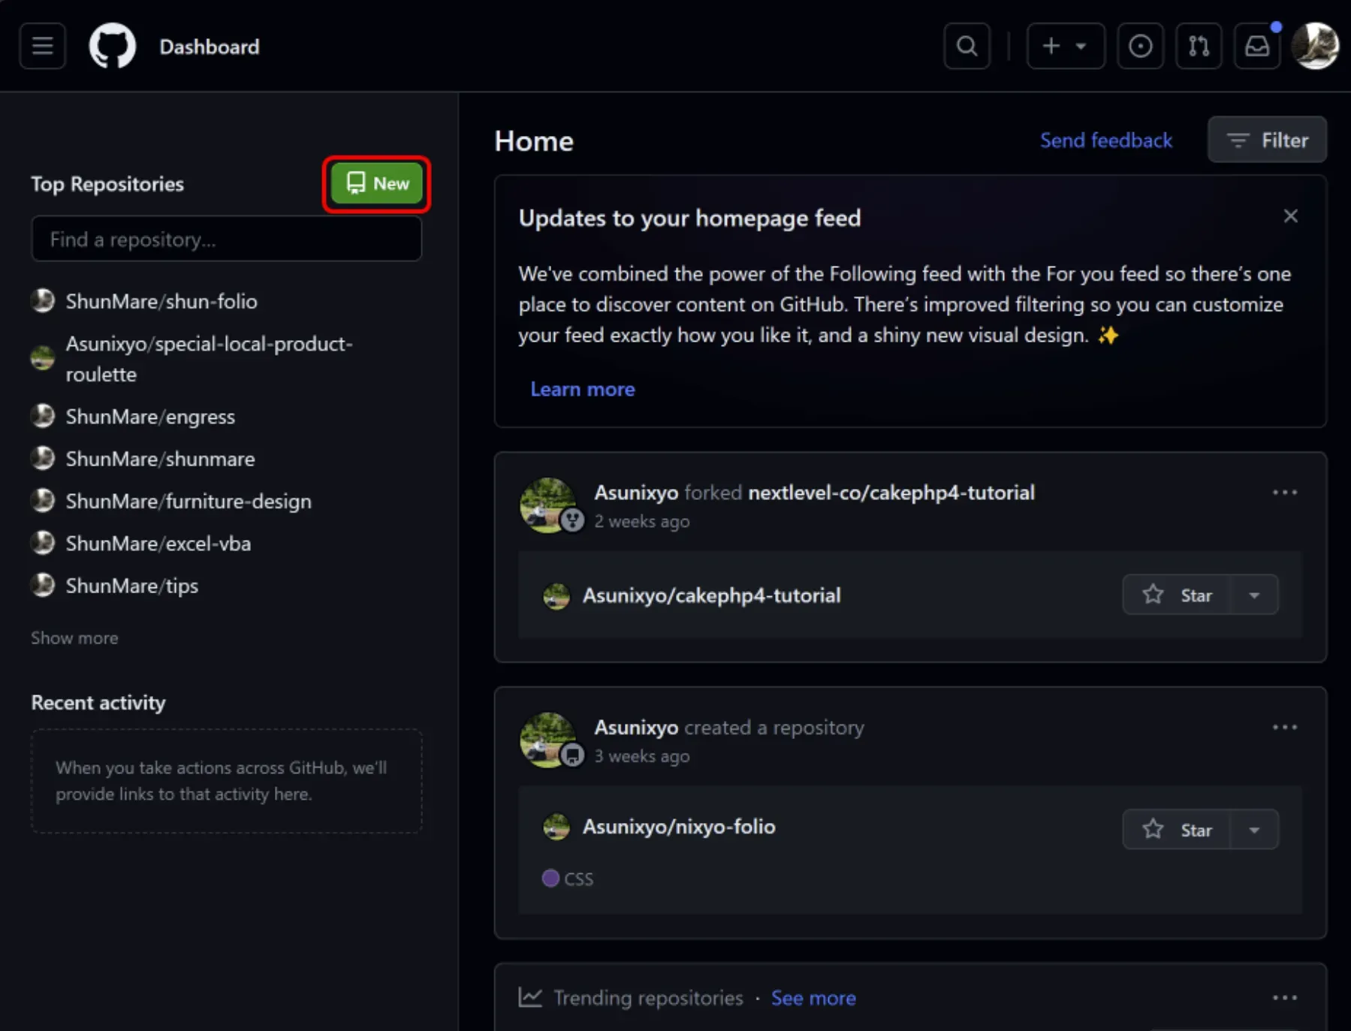1351x1031 pixels.
Task: Open the Send feedback link
Action: (1106, 140)
